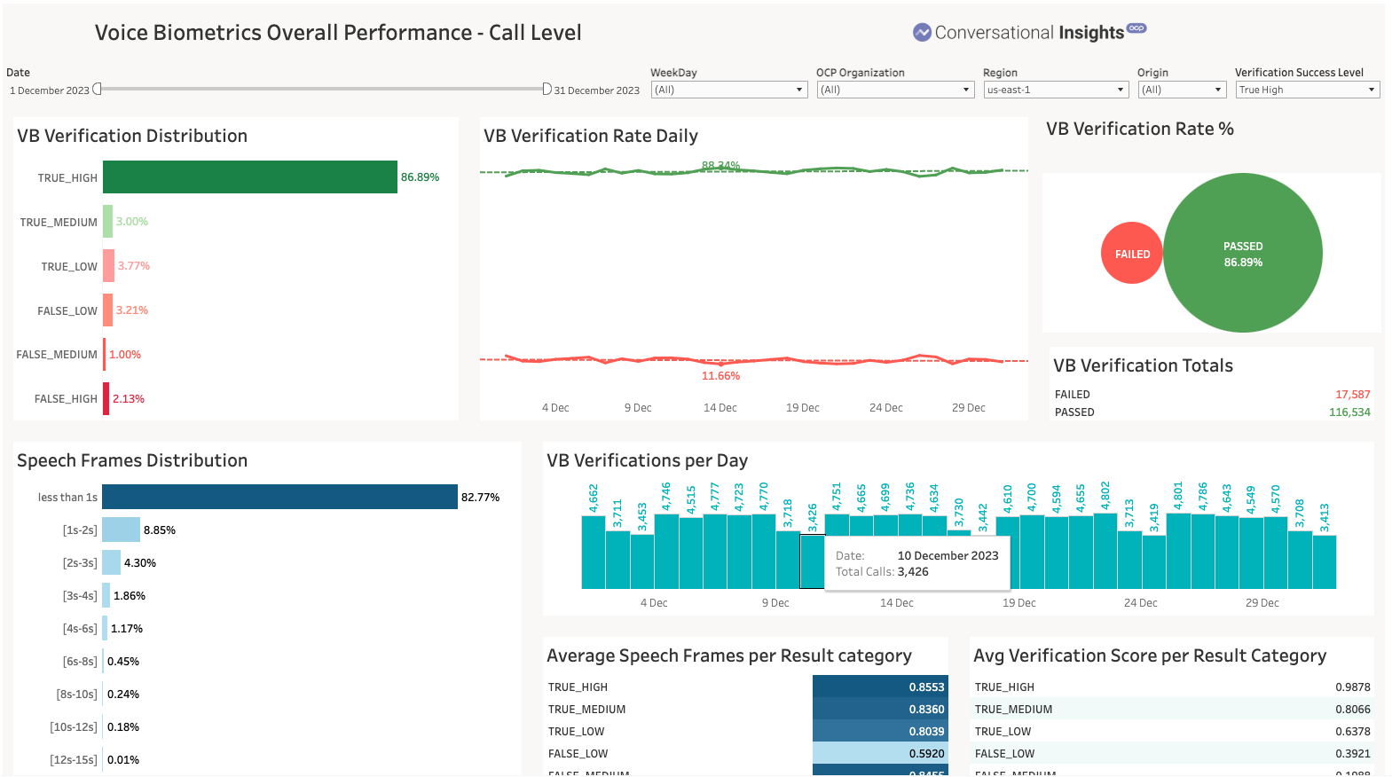
Task: Click TRUE_MEDIUM row in Avg Verification Score
Action: (1171, 710)
